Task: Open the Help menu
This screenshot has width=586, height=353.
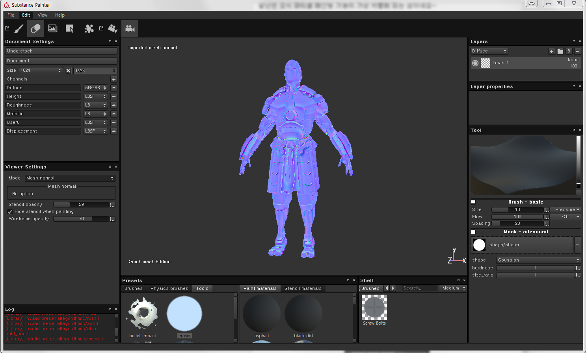Action: click(x=60, y=15)
